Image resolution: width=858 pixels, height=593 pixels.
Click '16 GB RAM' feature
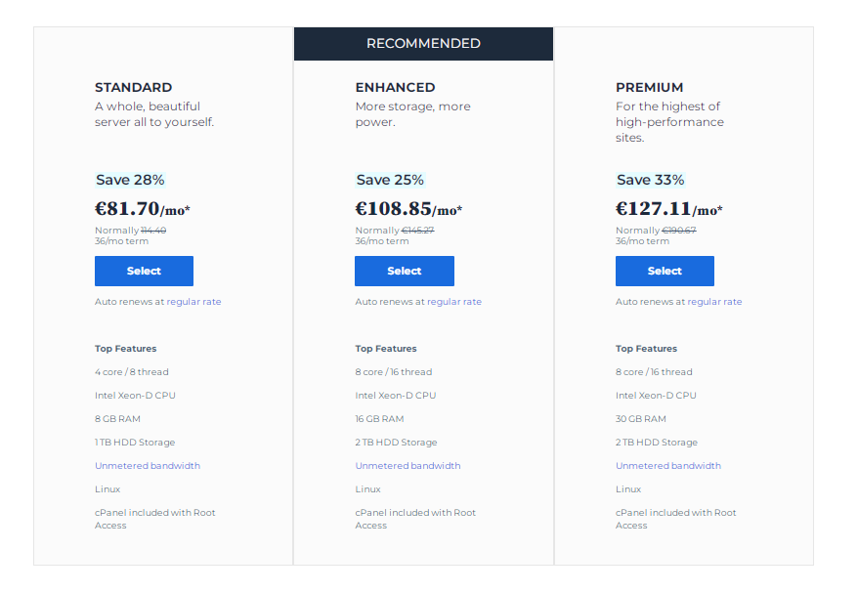(380, 419)
